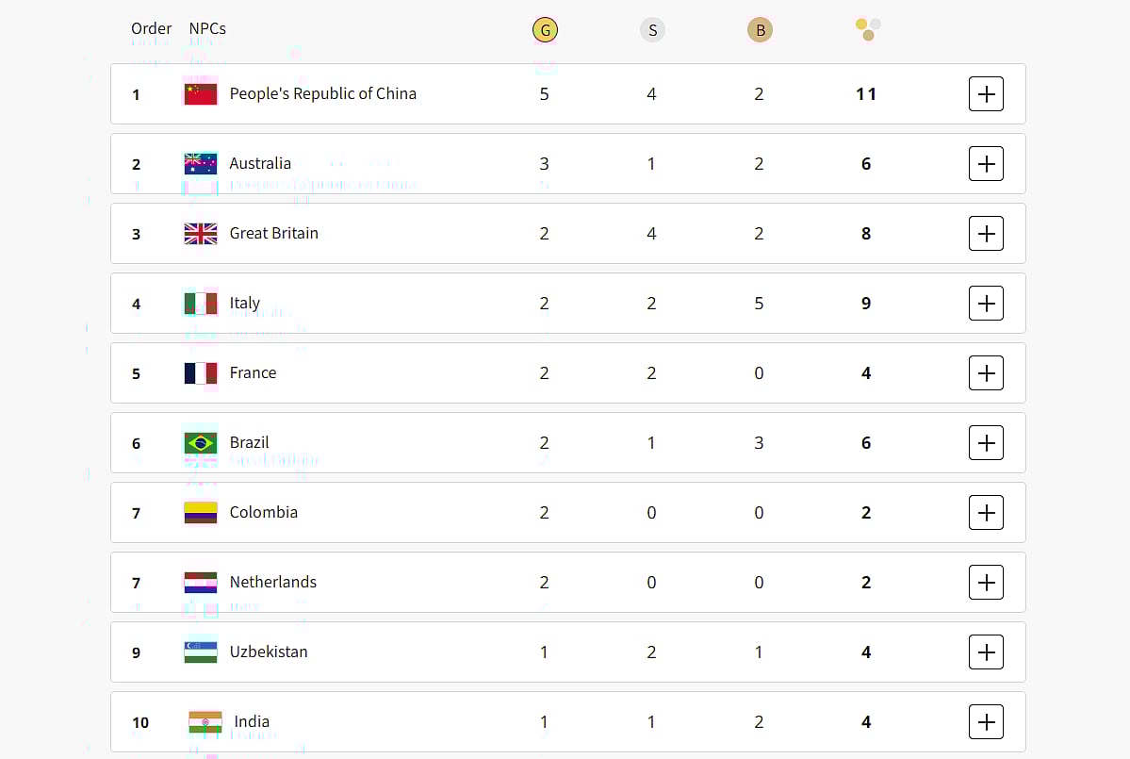Click the bronze medal column icon
The image size is (1130, 759).
click(x=760, y=29)
